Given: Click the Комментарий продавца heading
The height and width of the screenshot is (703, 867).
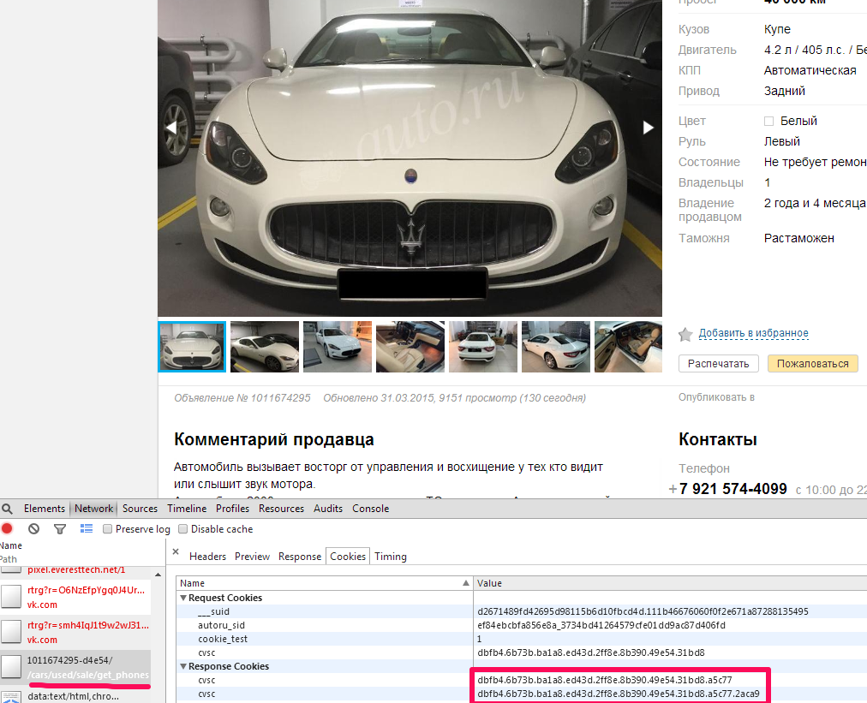Looking at the screenshot, I should tap(273, 440).
